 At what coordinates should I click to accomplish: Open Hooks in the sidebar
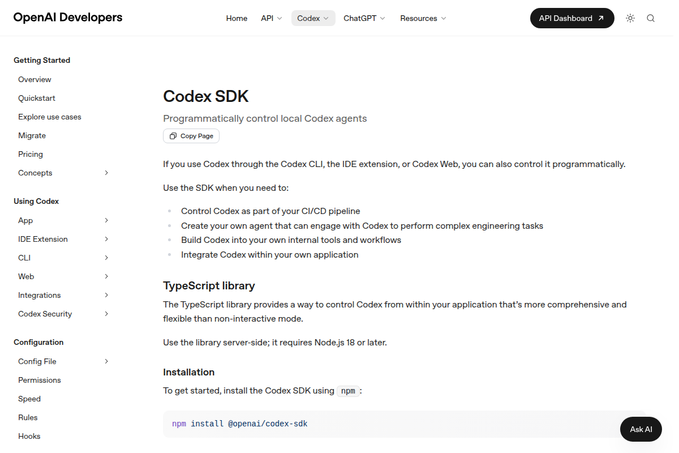click(x=29, y=436)
